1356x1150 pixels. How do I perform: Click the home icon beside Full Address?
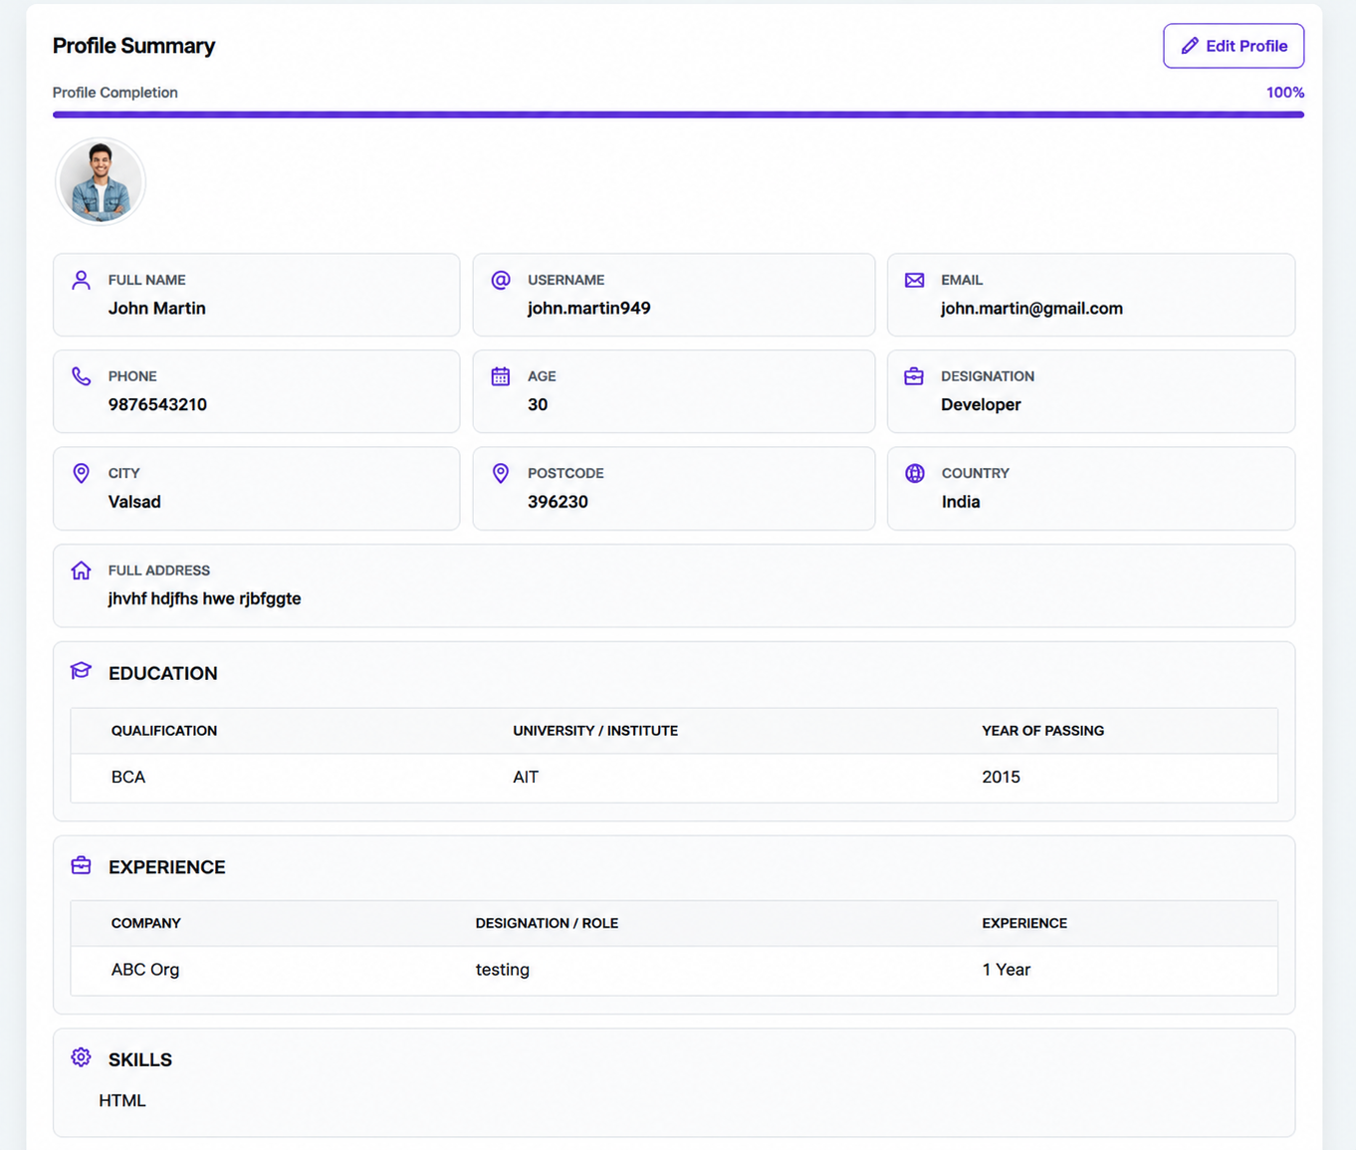(x=82, y=571)
